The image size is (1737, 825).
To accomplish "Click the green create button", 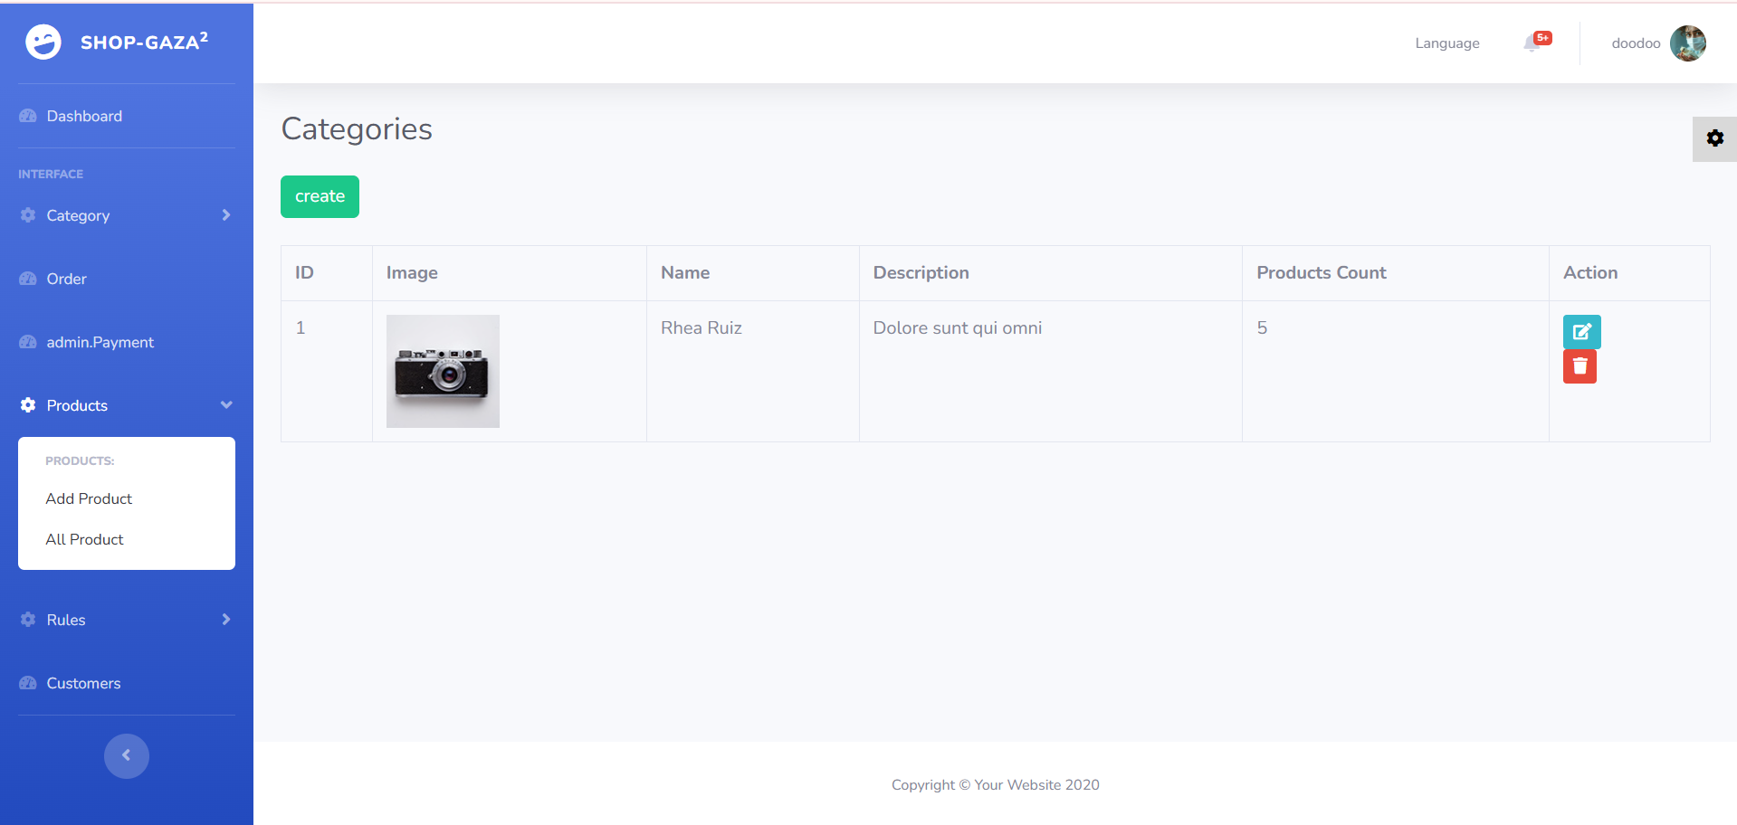I will click(320, 196).
